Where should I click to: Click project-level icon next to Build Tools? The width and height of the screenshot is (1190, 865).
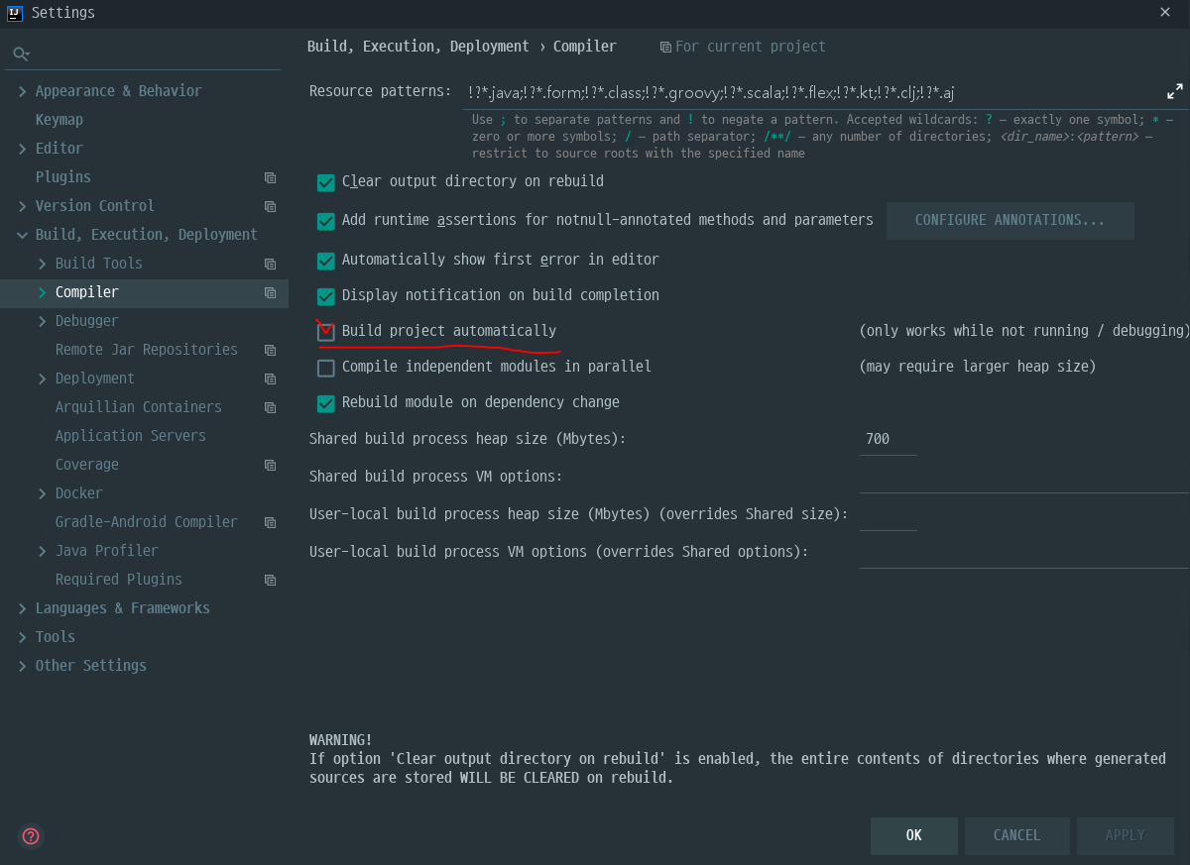270,264
